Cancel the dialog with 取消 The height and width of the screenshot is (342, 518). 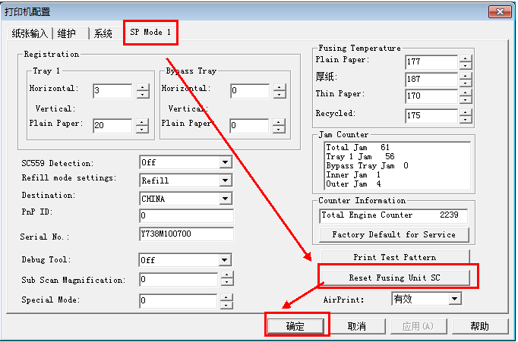(x=356, y=326)
